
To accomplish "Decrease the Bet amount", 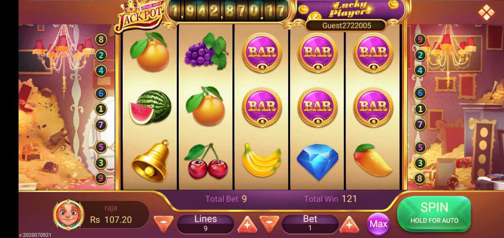I will pos(269,224).
